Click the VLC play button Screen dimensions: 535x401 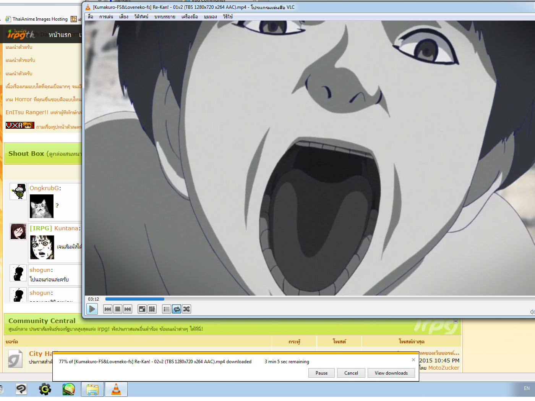[92, 309]
